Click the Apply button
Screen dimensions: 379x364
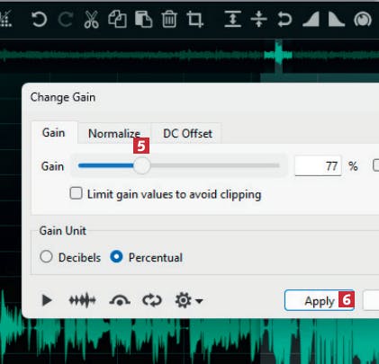click(x=320, y=300)
